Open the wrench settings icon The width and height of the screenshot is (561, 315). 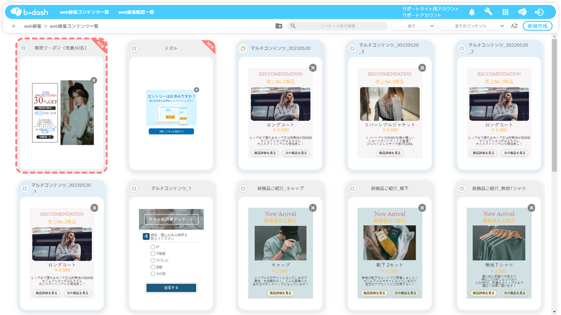tap(488, 12)
